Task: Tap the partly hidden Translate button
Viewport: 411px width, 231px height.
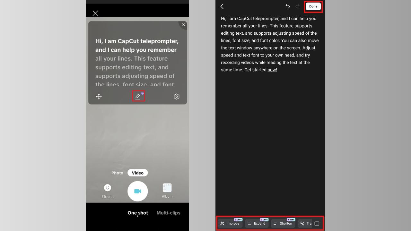Action: coord(305,223)
